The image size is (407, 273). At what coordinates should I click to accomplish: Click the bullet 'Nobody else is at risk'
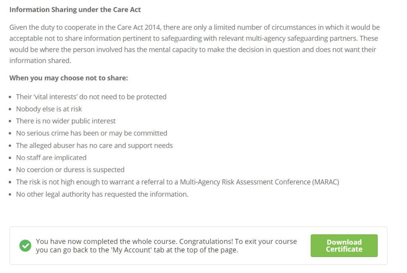point(49,109)
